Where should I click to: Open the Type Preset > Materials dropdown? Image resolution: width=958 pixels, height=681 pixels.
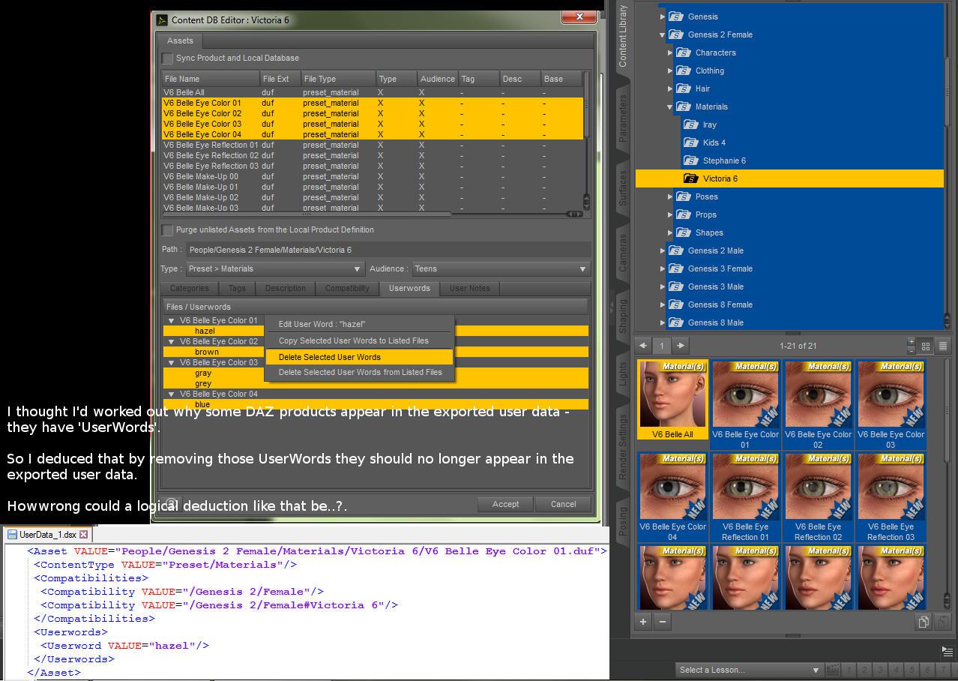click(x=274, y=268)
